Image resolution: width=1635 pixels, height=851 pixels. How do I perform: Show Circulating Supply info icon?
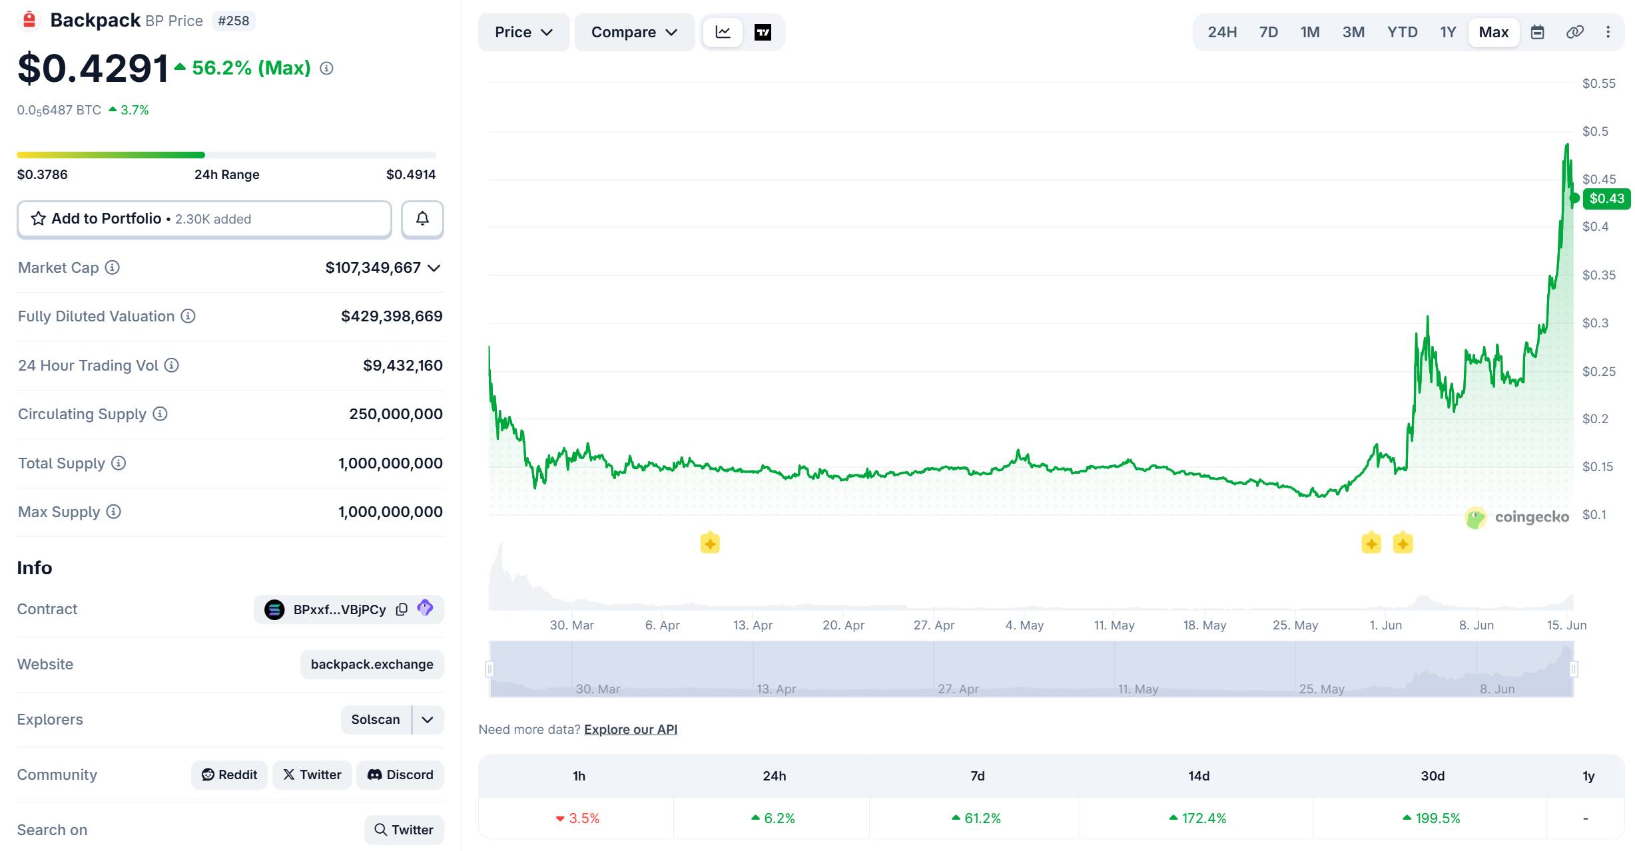click(160, 414)
